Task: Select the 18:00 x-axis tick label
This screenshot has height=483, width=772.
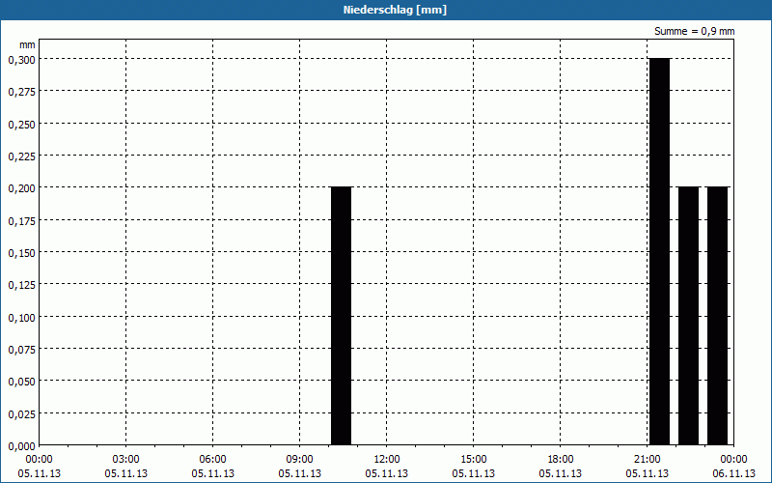Action: tap(561, 459)
